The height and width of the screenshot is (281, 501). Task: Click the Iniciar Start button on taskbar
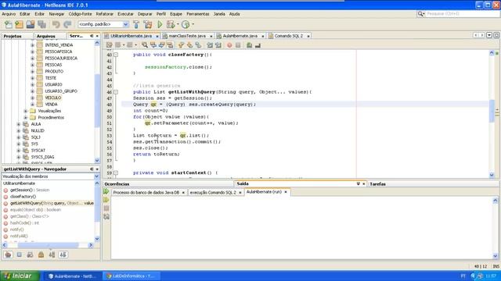pos(20,276)
